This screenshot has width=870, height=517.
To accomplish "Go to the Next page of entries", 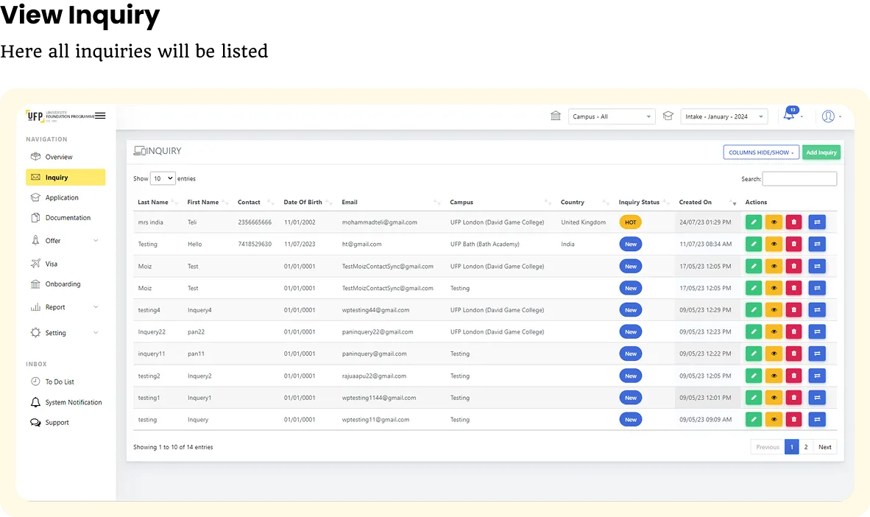I will coord(825,447).
